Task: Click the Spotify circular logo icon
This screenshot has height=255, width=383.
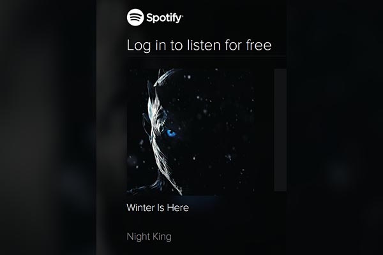Action: (135, 17)
